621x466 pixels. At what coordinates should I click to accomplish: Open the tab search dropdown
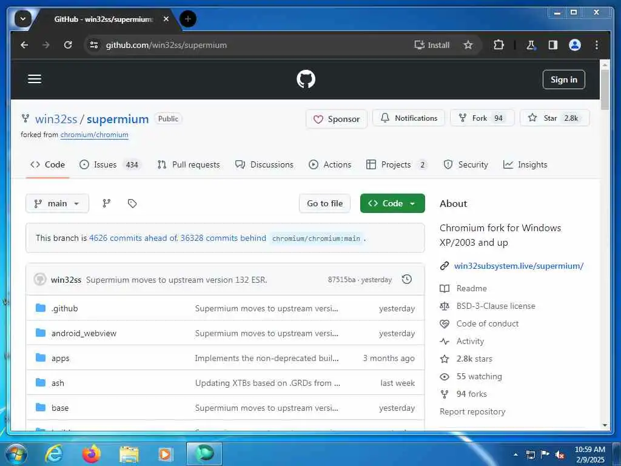point(23,19)
